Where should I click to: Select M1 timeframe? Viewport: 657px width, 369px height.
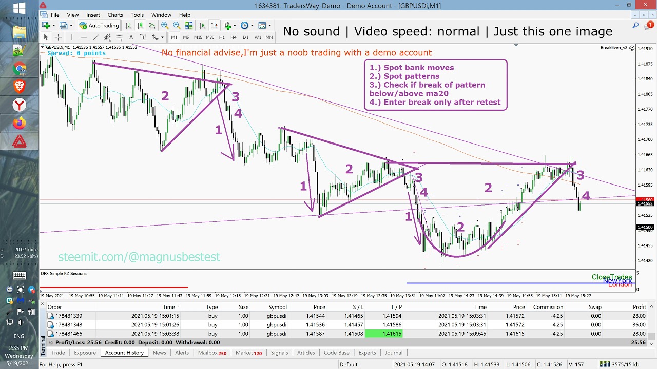(174, 37)
